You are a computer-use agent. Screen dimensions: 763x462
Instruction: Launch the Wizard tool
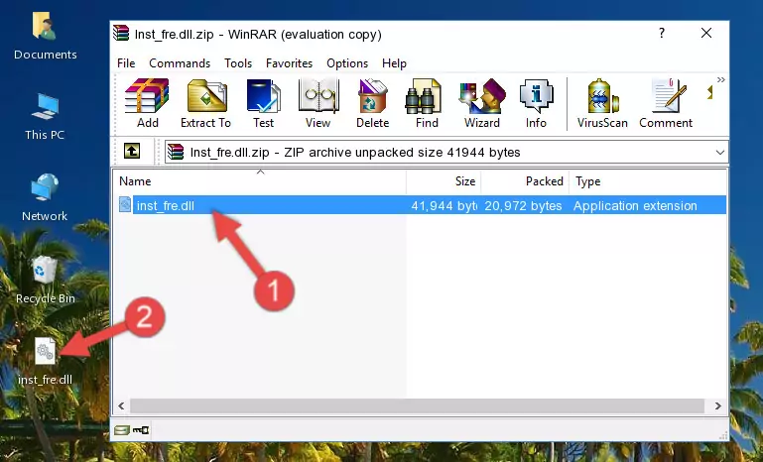click(482, 103)
